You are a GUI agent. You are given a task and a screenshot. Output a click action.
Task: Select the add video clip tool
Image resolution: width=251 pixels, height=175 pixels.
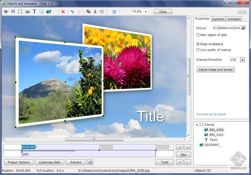[6, 11]
